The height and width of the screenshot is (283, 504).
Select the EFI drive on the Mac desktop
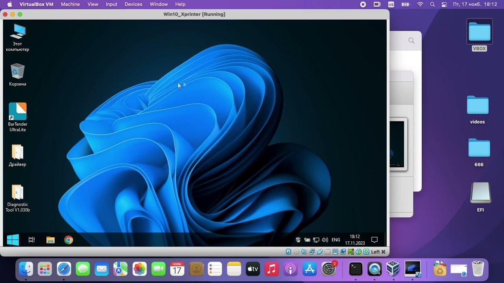click(480, 197)
